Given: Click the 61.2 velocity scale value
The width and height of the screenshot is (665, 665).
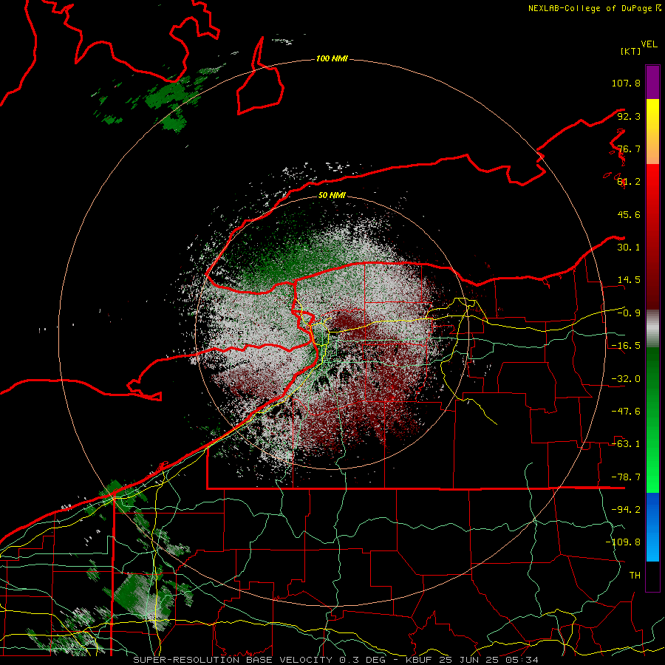Looking at the screenshot, I should (629, 182).
